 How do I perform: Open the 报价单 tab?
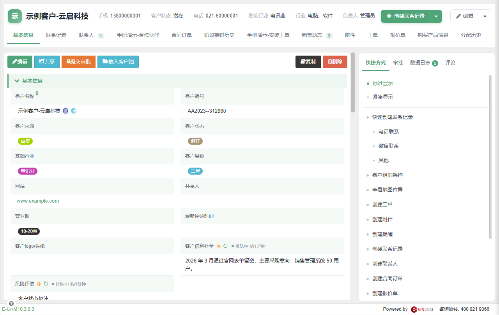tap(398, 35)
